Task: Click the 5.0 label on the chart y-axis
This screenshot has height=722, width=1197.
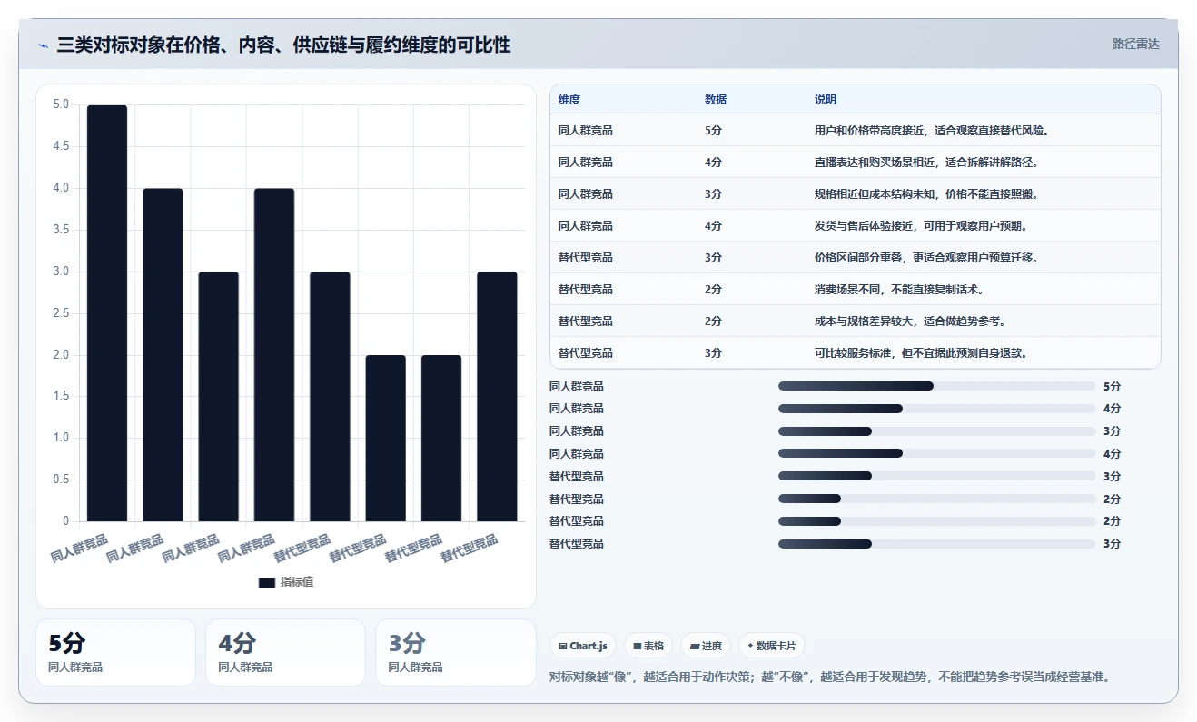Action: point(61,104)
